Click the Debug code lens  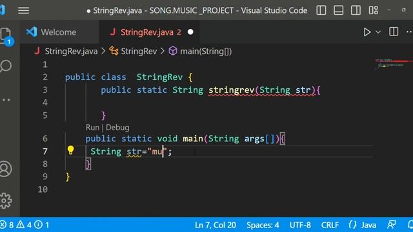[117, 128]
